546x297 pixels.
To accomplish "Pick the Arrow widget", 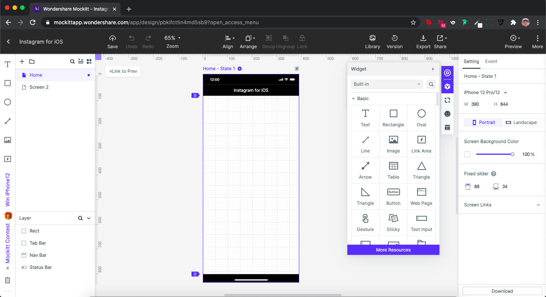I will (366, 170).
